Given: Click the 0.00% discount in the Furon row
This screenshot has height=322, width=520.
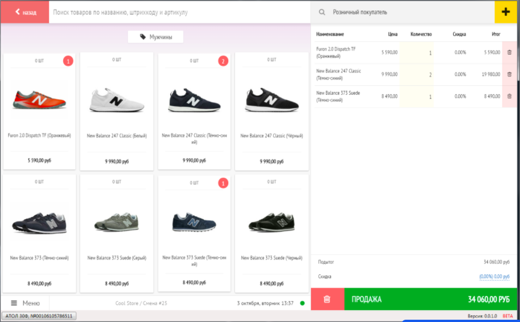Looking at the screenshot, I should tap(460, 52).
